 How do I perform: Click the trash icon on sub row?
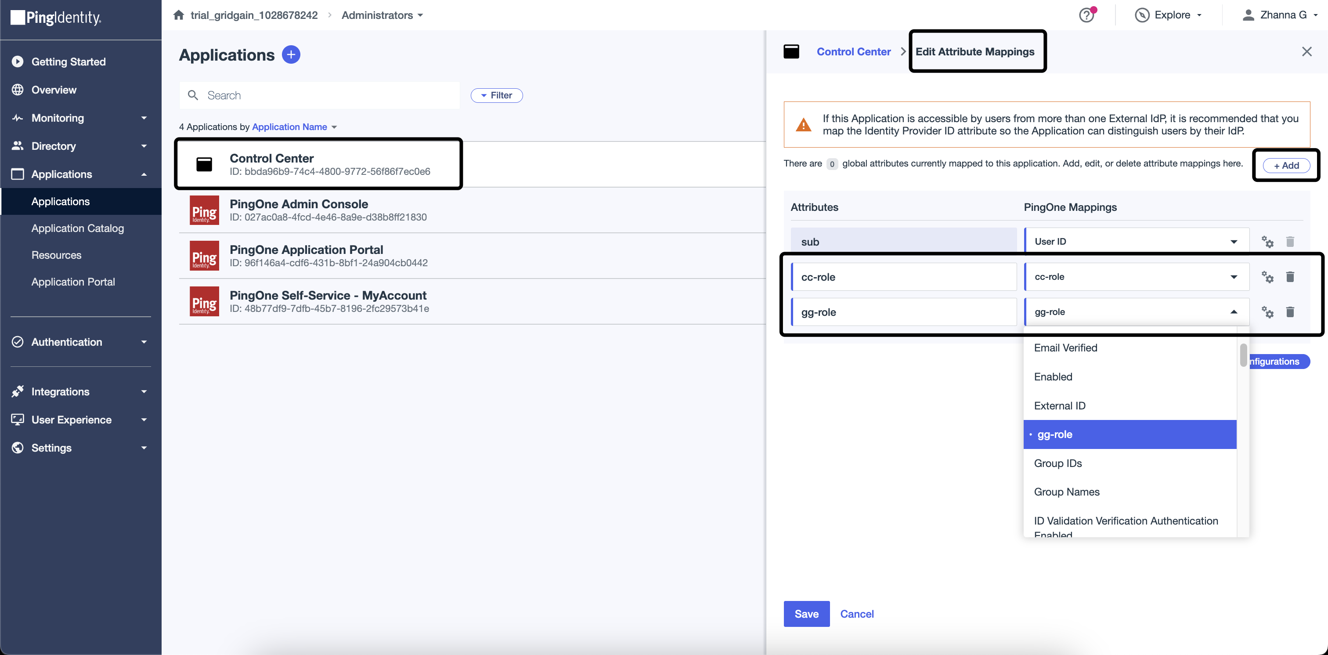point(1290,241)
